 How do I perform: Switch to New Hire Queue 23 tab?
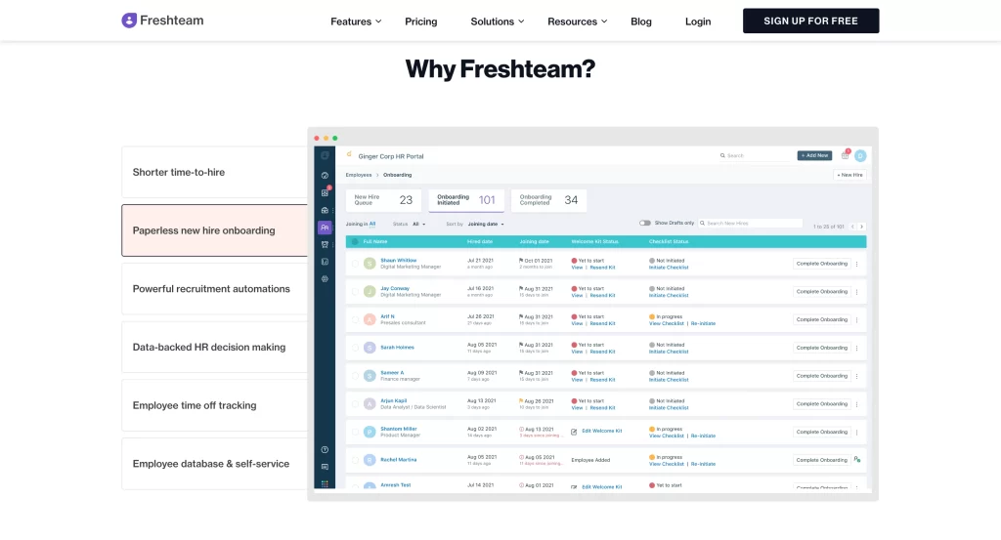tap(383, 200)
